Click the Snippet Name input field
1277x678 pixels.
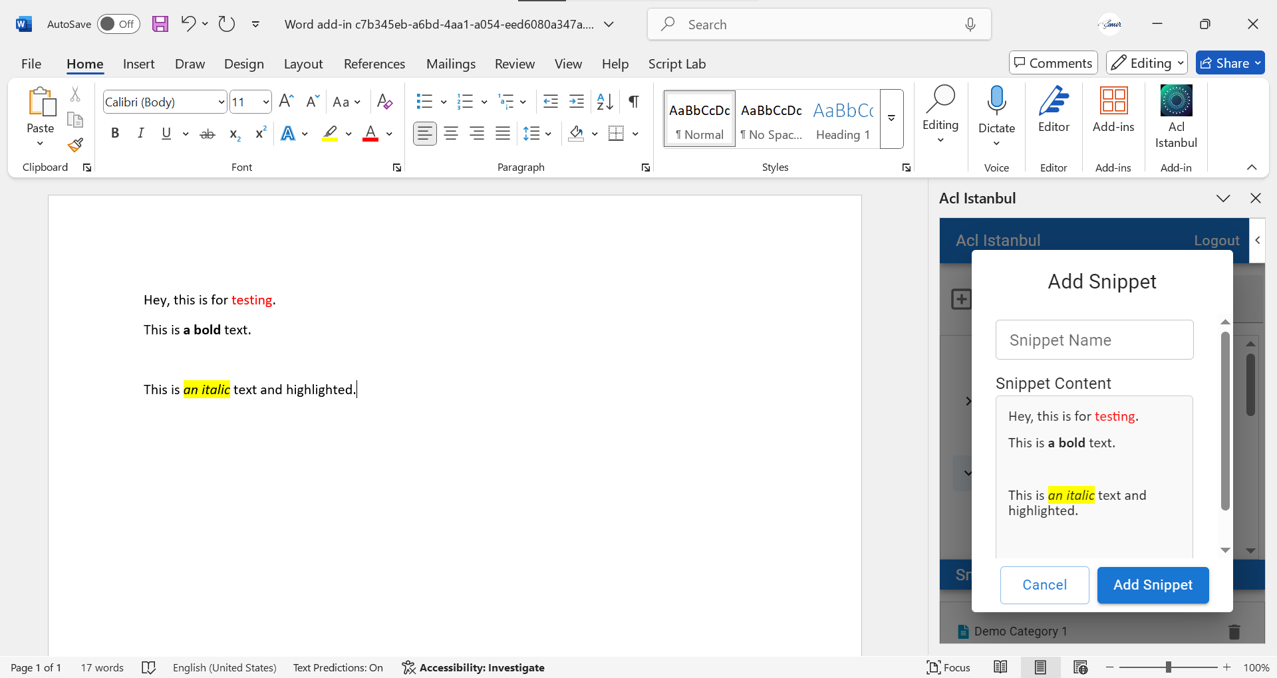tap(1094, 340)
